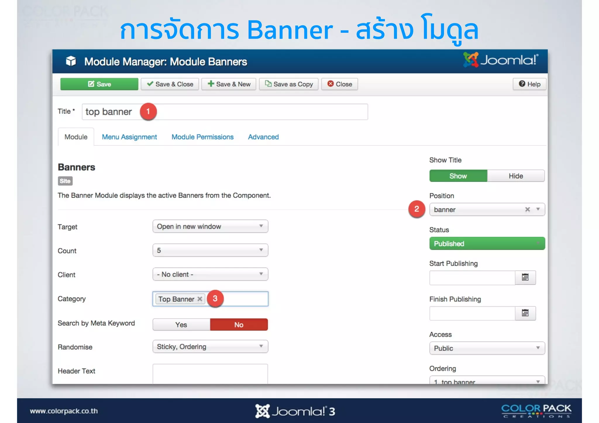Open the Ordering dropdown

[x=487, y=380]
